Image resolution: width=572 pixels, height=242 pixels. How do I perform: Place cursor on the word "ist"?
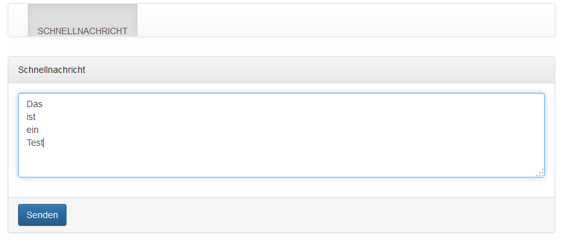pyautogui.click(x=31, y=117)
